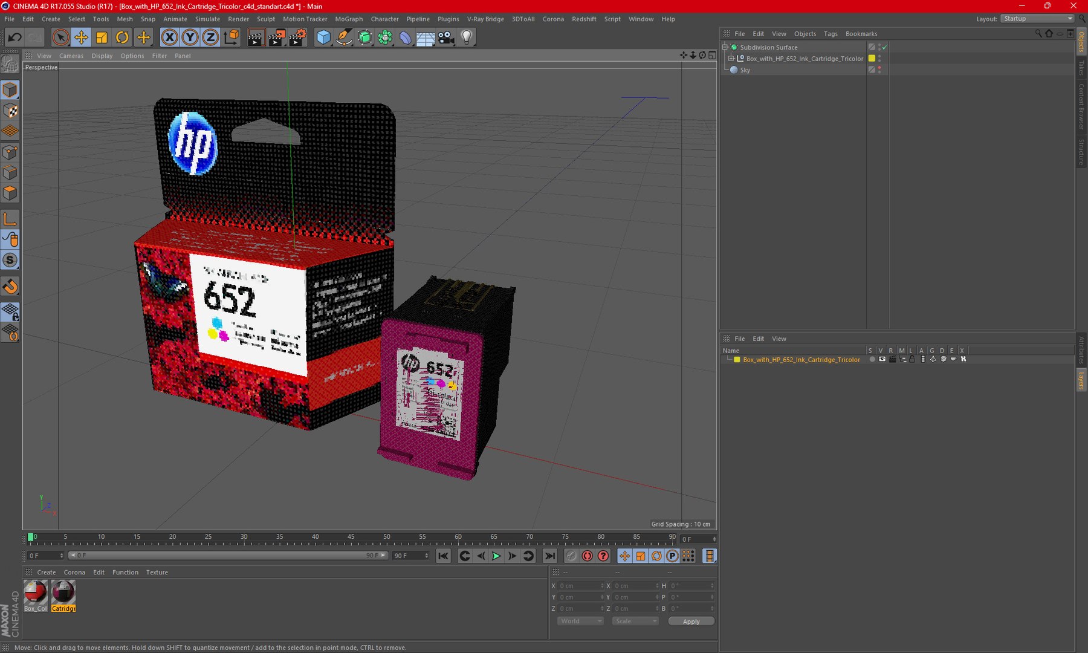The width and height of the screenshot is (1088, 653).
Task: Click the Locked Workplane icon
Action: coord(10,312)
